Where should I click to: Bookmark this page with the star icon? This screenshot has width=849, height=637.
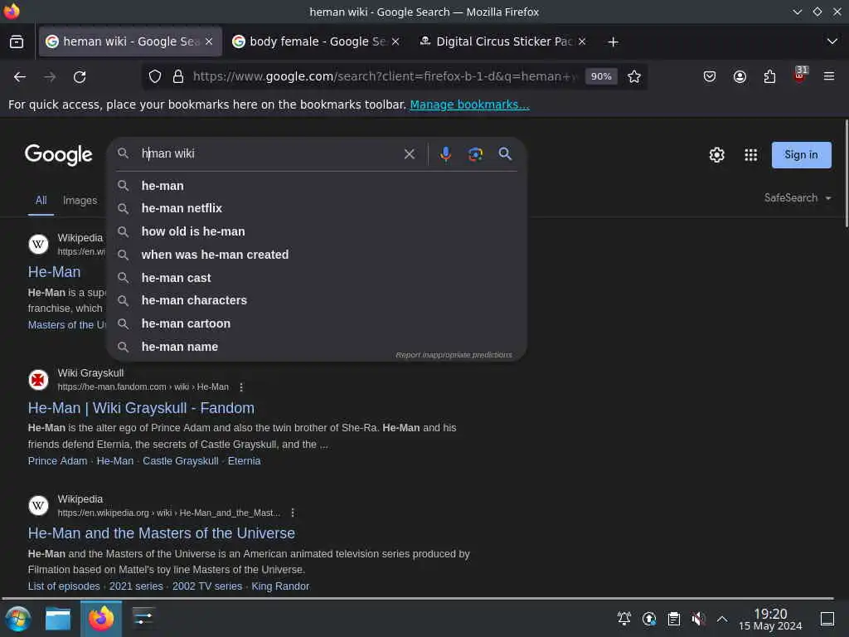pos(634,76)
